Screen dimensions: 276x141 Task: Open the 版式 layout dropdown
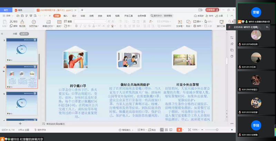coord(59,26)
